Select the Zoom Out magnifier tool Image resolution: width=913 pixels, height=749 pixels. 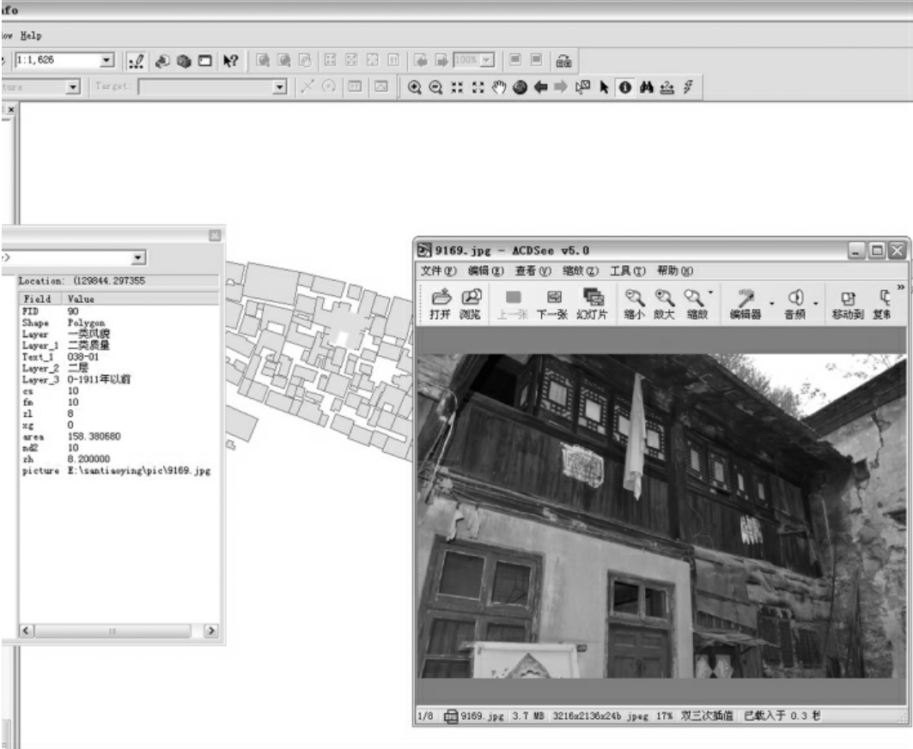[x=435, y=87]
